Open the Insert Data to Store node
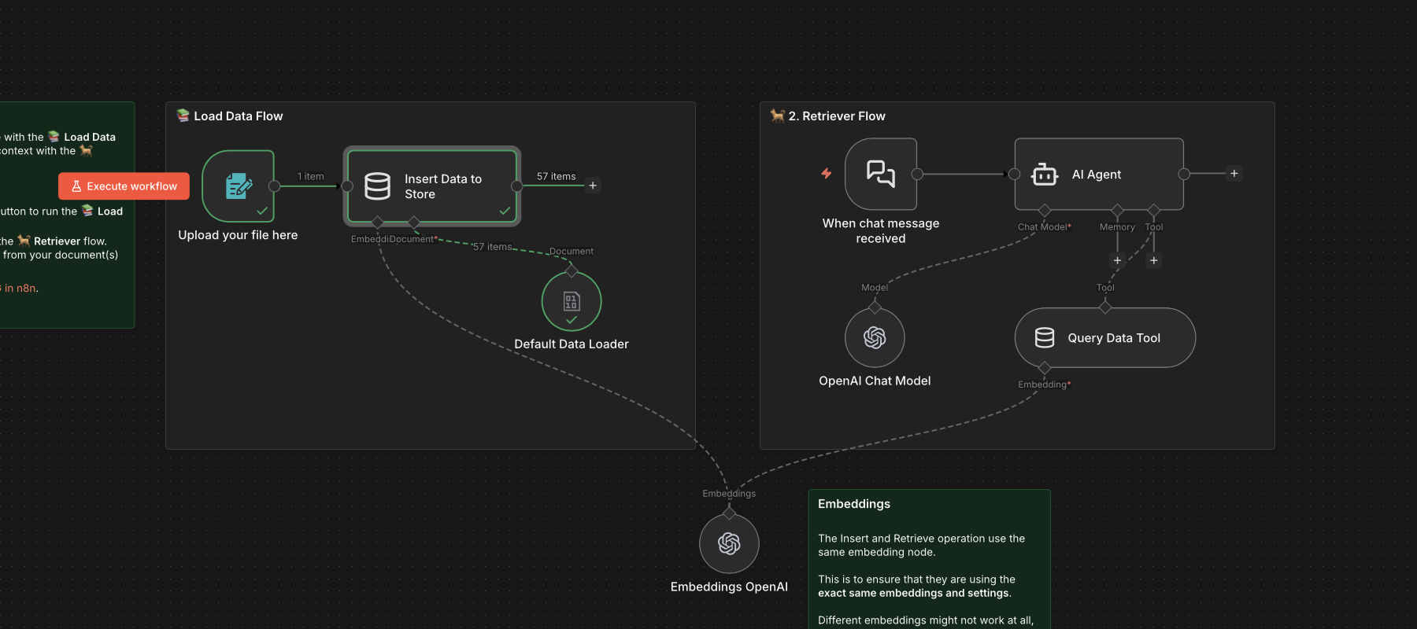1417x629 pixels. click(432, 186)
